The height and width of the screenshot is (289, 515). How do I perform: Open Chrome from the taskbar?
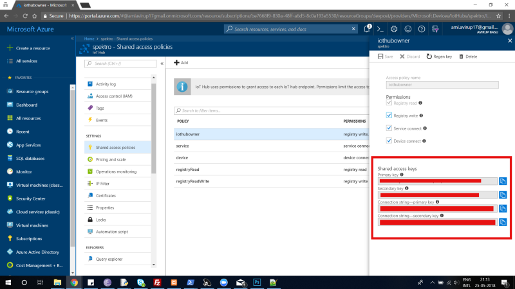click(74, 282)
